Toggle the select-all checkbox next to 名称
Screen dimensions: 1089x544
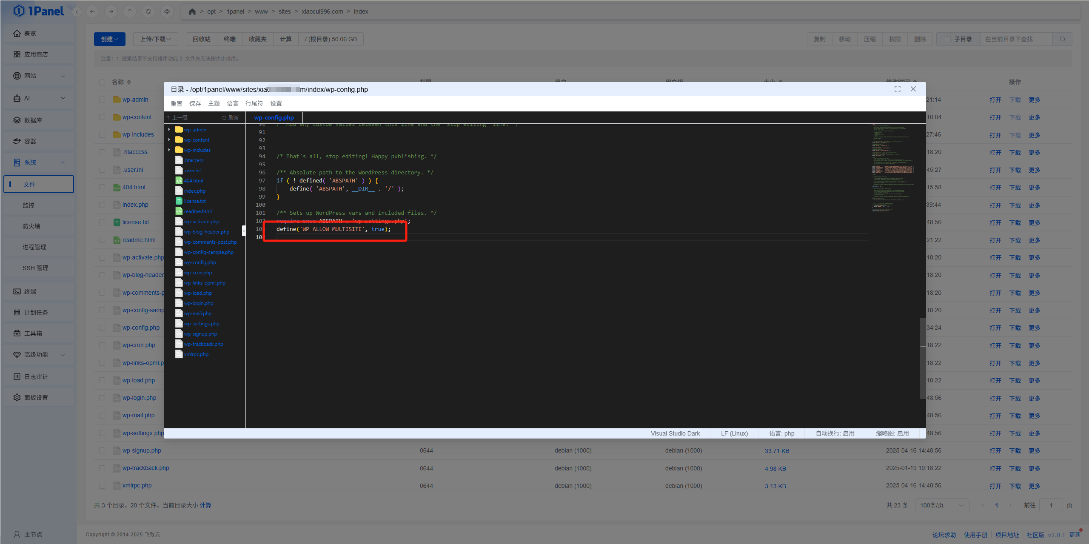pos(102,82)
